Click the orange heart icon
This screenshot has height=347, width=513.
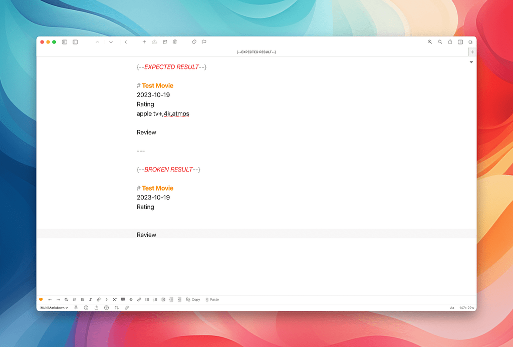click(41, 299)
